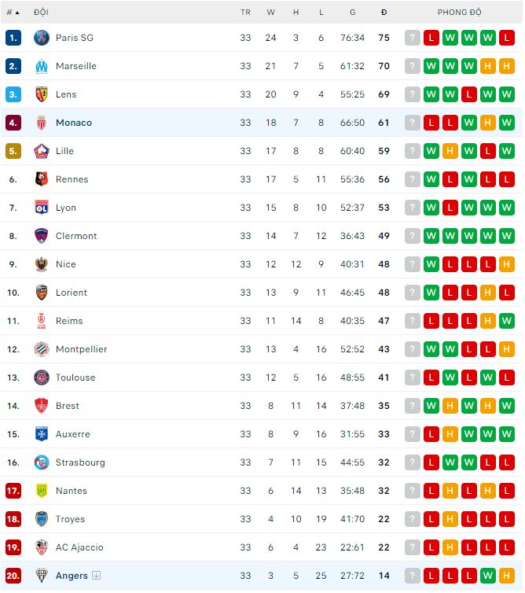Image resolution: width=525 pixels, height=593 pixels.
Task: Sort standings by the W wins column
Action: (x=270, y=13)
